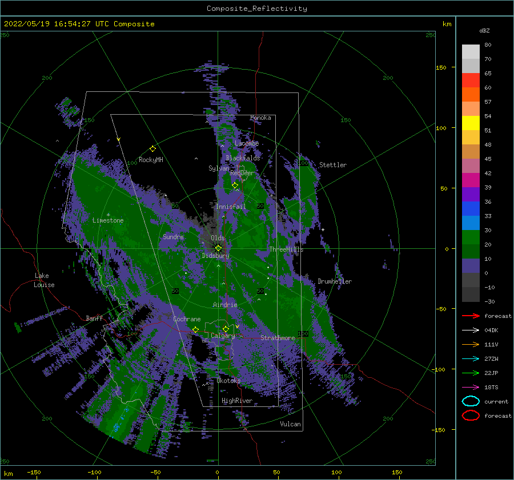Click the Calgary city label

pos(223,336)
